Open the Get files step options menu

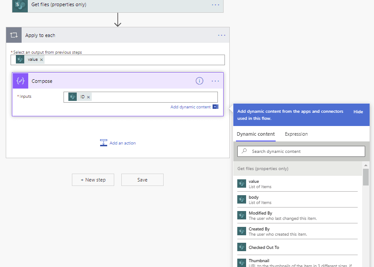click(215, 5)
